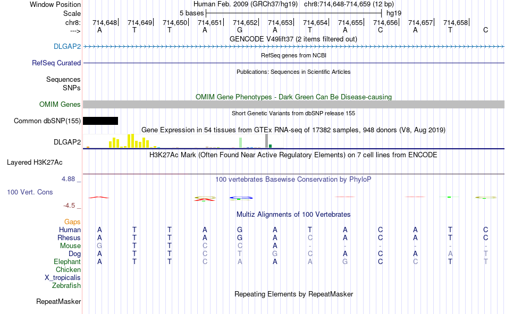Screen dimensions: 505x314
Task: Click 'Publications: Sequences in Scientific Articles' title
Action: [x=293, y=72]
